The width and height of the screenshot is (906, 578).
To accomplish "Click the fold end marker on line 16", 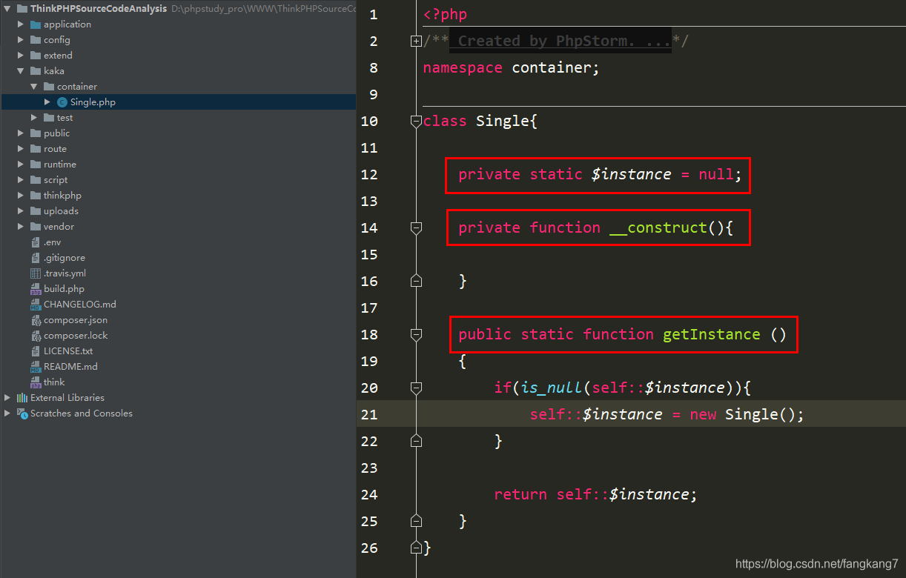I will 416,281.
